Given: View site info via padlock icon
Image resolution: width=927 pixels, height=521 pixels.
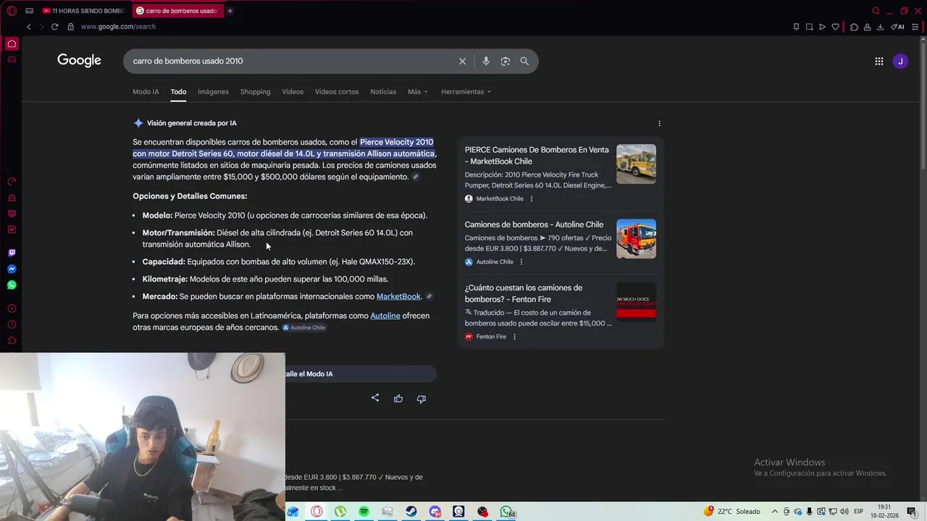Looking at the screenshot, I should click(x=70, y=27).
